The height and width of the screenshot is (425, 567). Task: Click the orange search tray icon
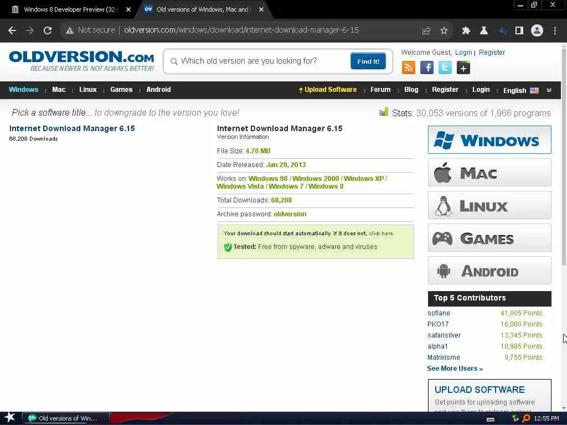(x=526, y=418)
